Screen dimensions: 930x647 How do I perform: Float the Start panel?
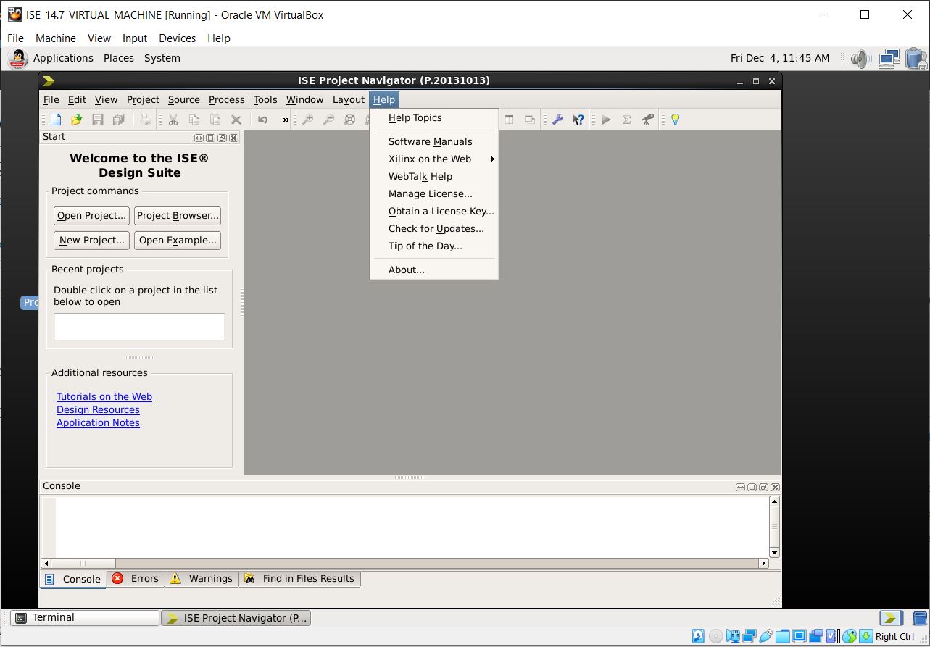tap(222, 138)
